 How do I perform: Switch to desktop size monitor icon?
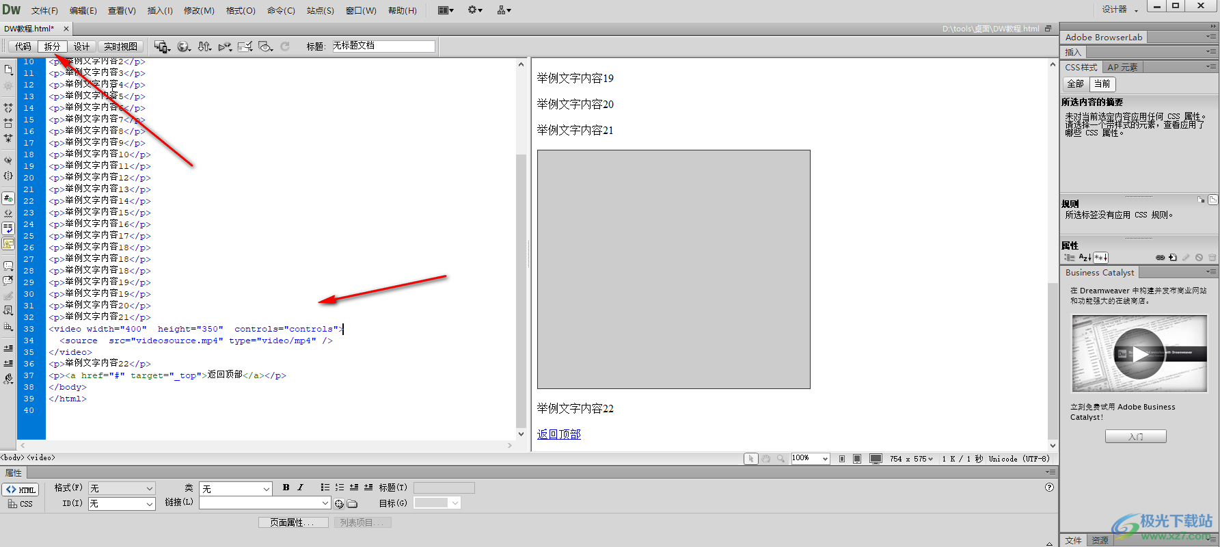click(x=876, y=459)
